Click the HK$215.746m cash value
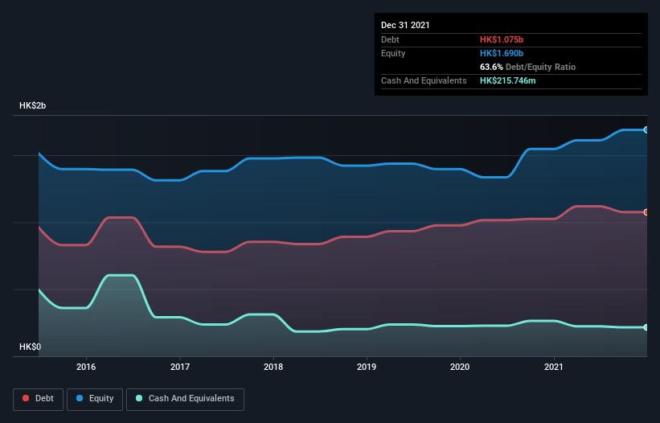 point(507,80)
